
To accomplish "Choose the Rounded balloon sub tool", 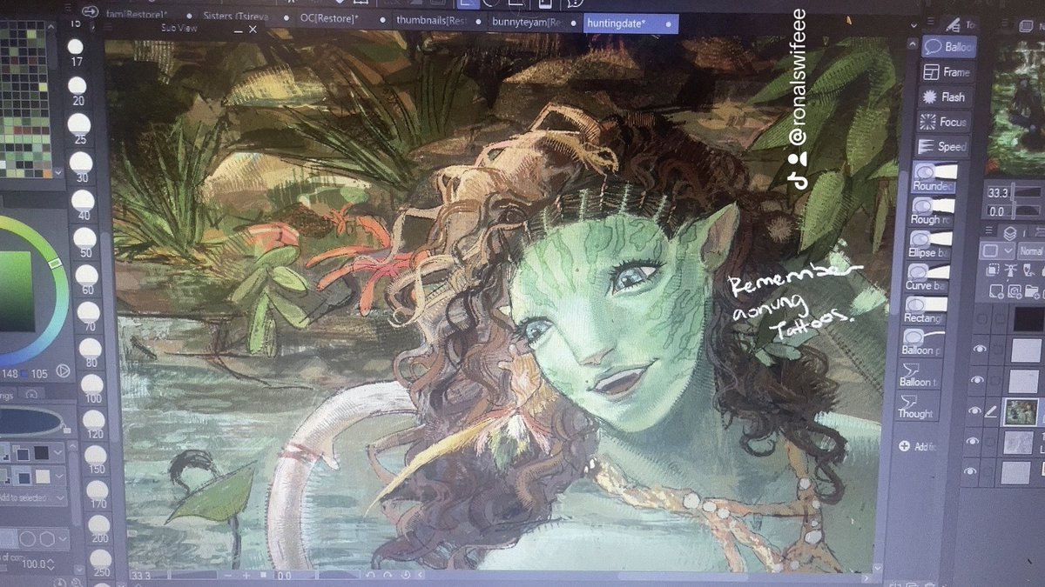I will pyautogui.click(x=934, y=177).
